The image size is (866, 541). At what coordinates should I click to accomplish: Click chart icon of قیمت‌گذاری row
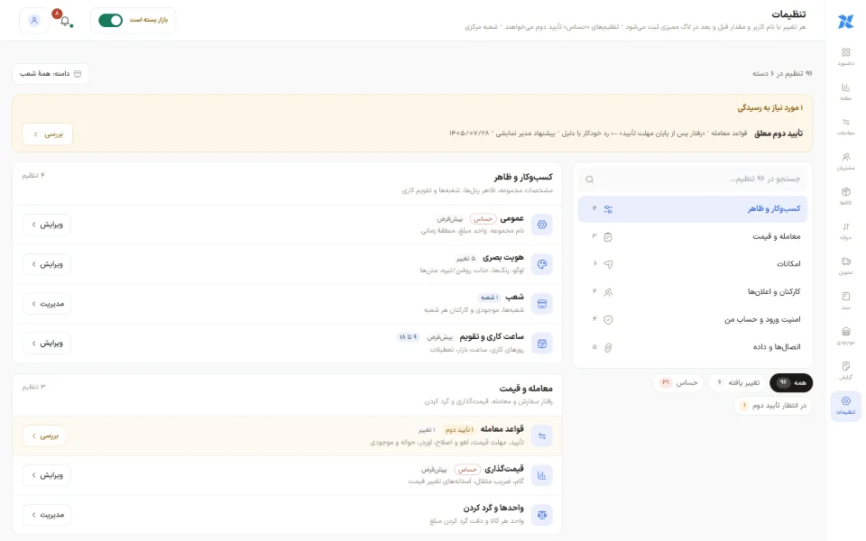tap(542, 475)
